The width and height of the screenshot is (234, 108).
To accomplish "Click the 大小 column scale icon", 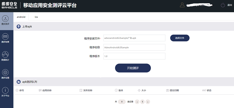I will (139, 90).
